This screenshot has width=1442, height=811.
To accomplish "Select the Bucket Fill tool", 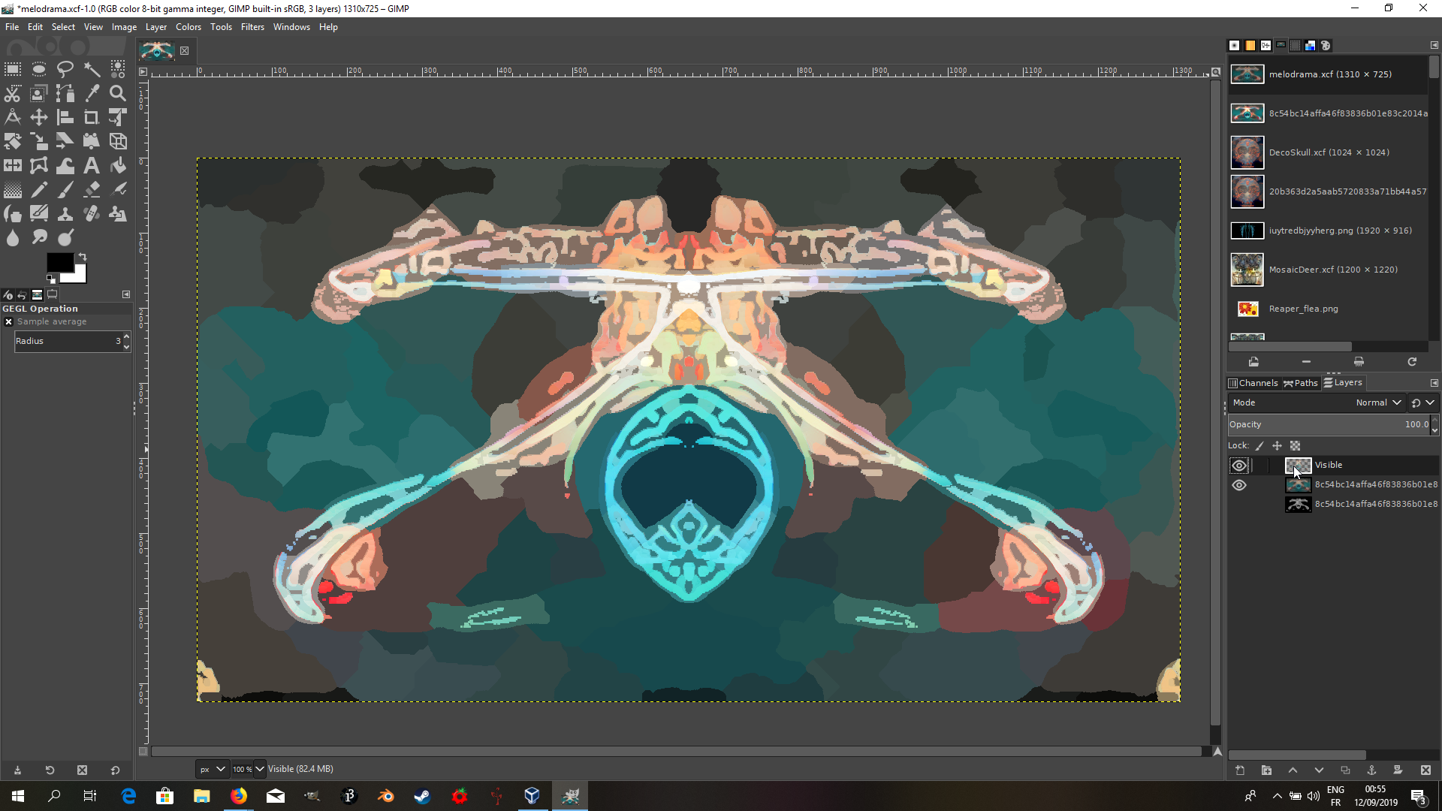I will point(118,166).
